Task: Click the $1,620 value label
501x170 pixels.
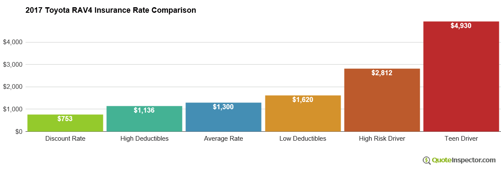Action: pyautogui.click(x=303, y=99)
